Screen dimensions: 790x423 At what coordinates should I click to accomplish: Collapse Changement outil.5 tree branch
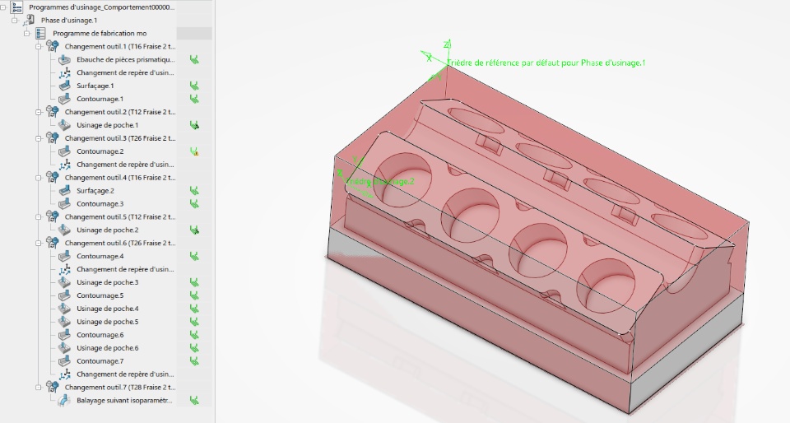[39, 216]
